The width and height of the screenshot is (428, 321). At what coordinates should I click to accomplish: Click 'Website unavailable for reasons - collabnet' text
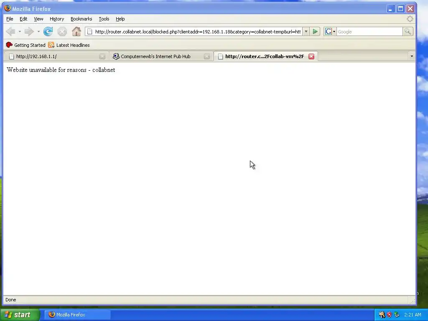click(x=61, y=70)
